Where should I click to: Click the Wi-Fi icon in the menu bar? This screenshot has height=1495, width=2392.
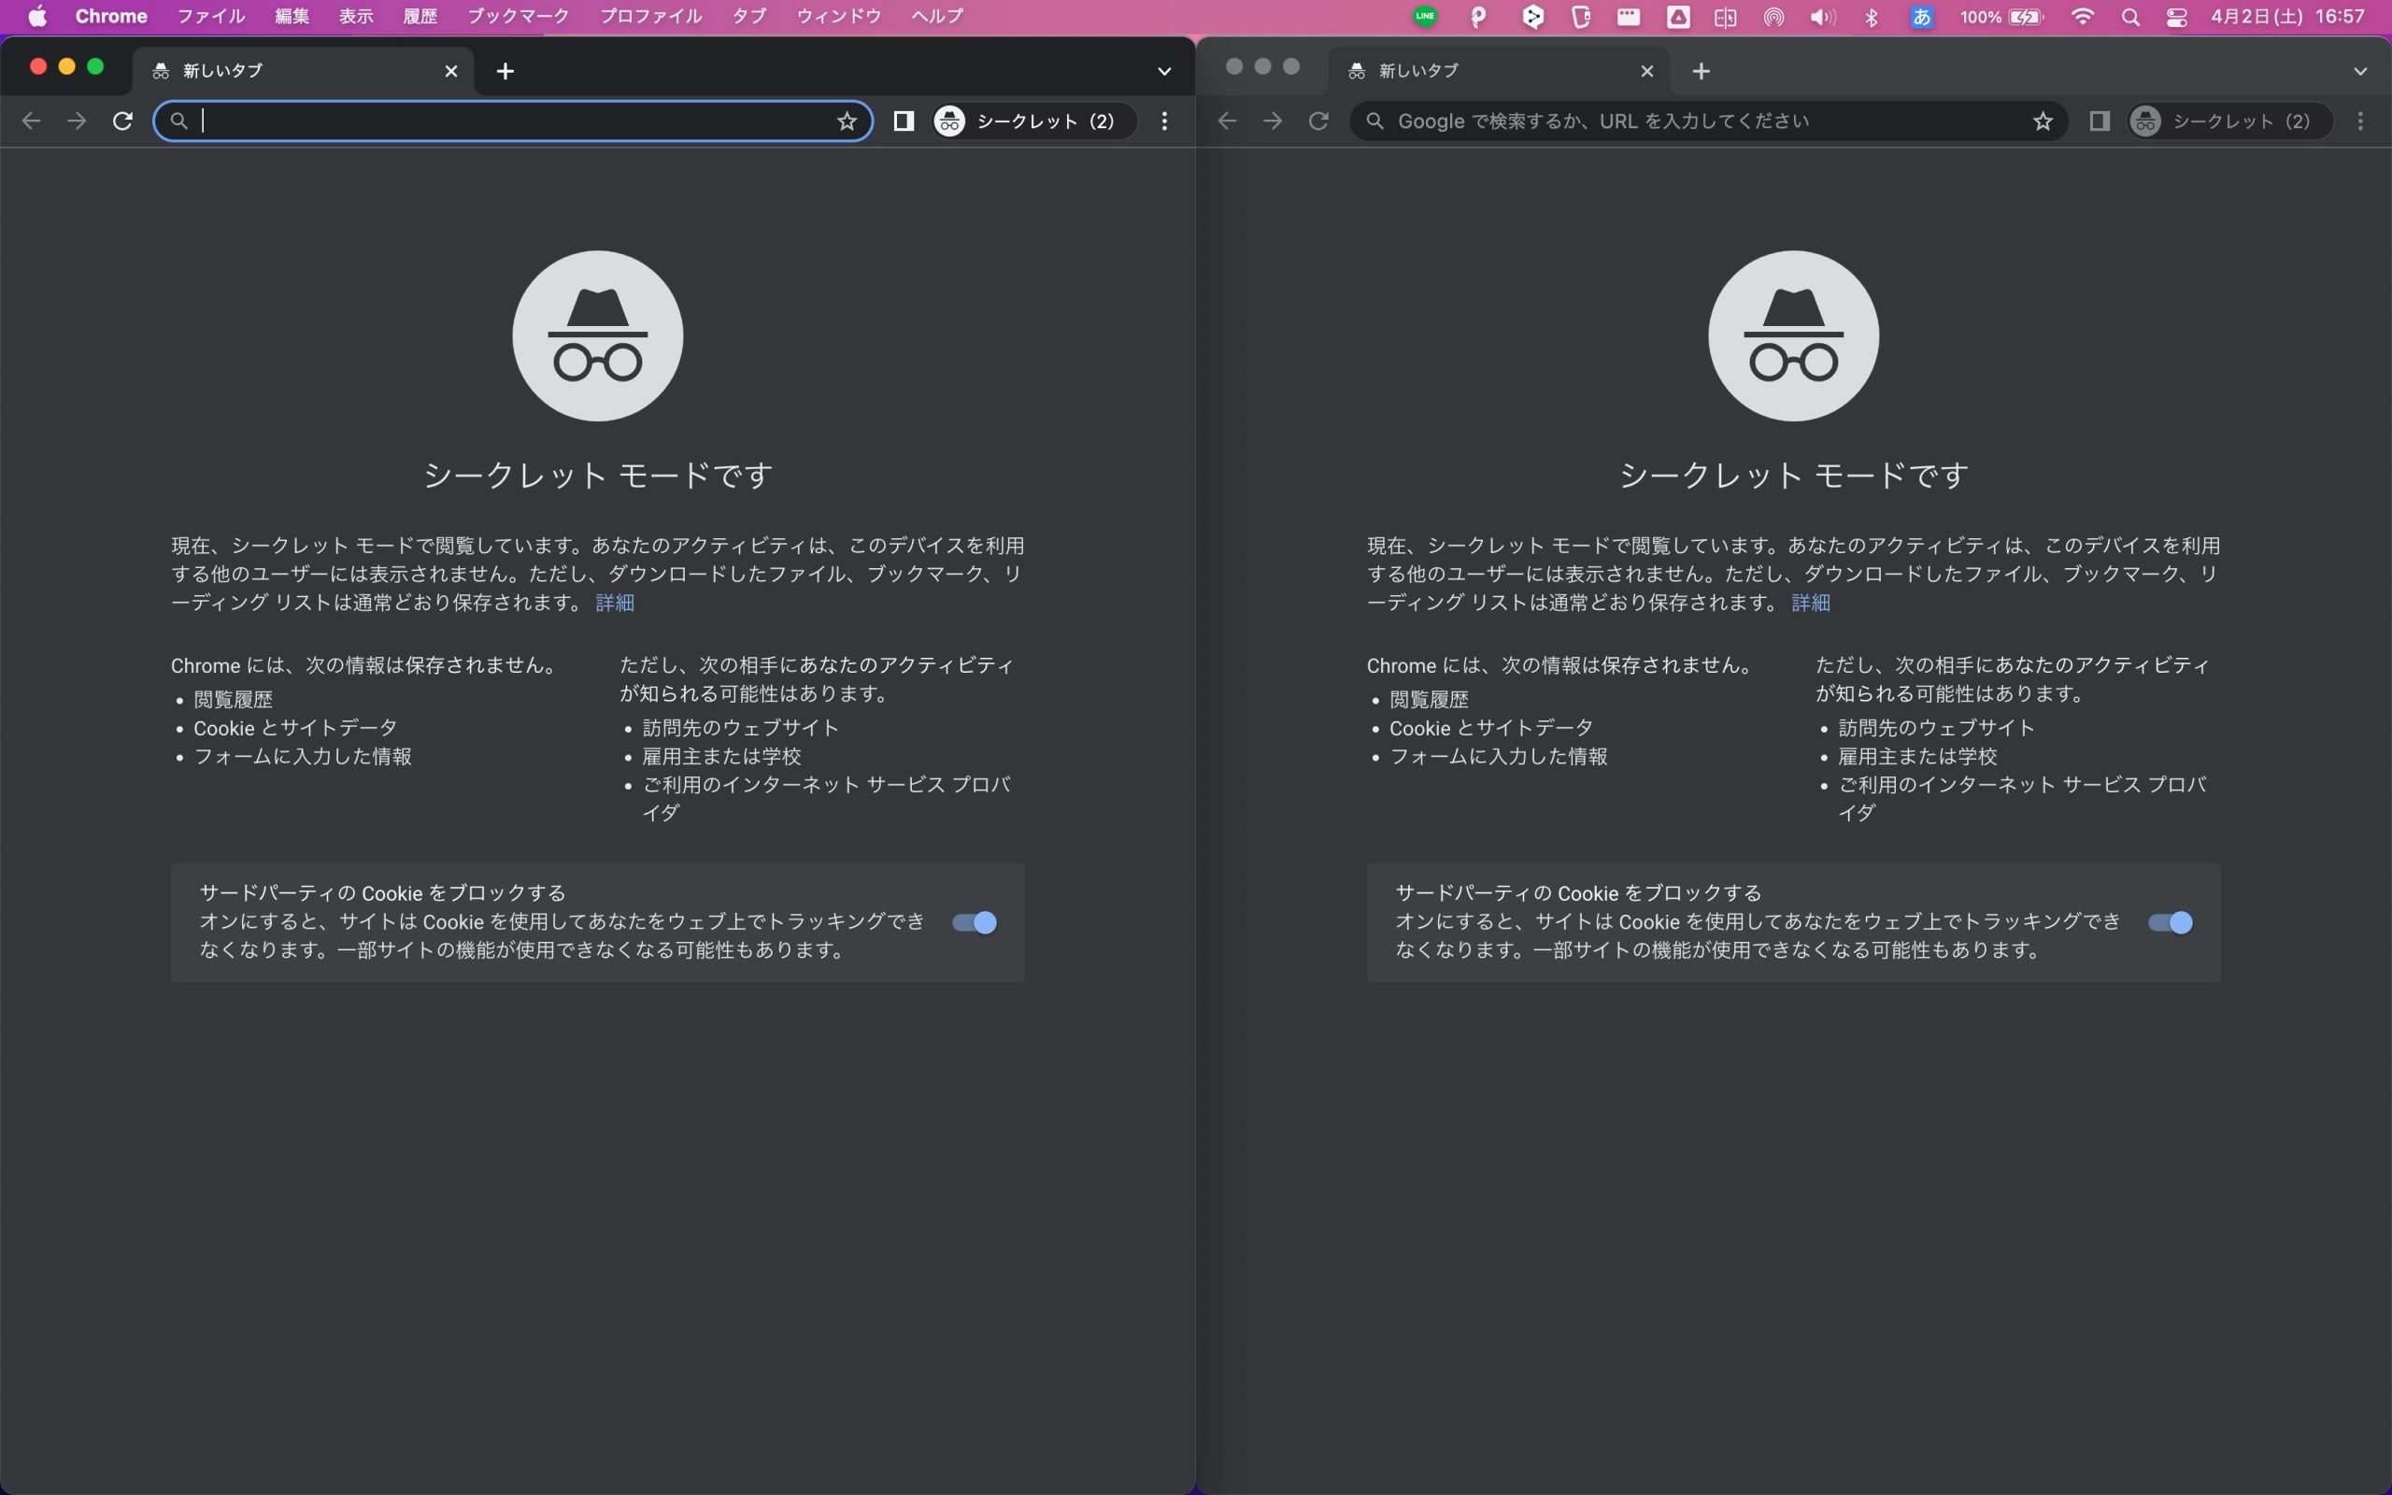[x=2084, y=17]
